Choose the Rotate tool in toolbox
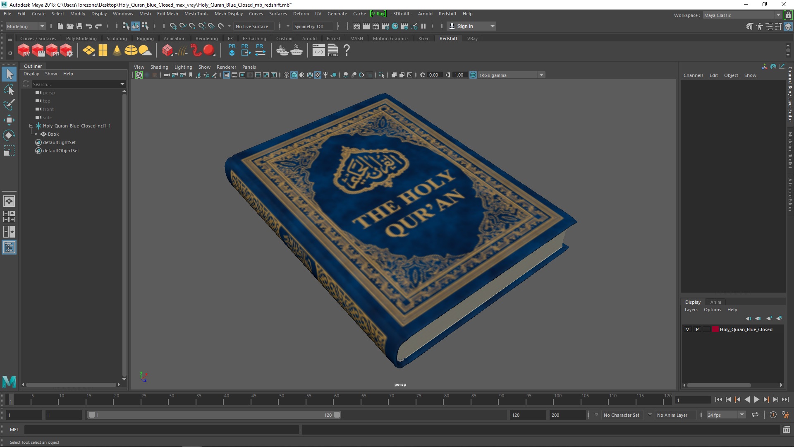The width and height of the screenshot is (794, 447). [9, 135]
